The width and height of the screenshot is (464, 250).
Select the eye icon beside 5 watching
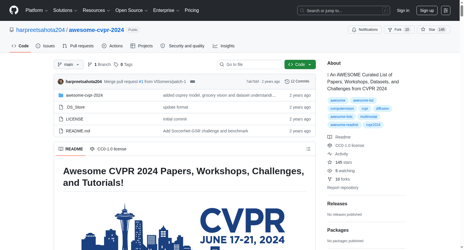tap(330, 171)
